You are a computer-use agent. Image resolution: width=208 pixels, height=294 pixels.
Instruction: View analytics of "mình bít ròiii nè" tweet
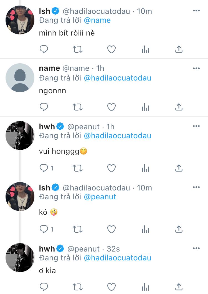click(145, 49)
